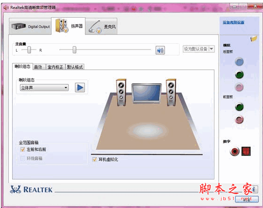Open the 默认格式 default format sub-tab

(75, 67)
